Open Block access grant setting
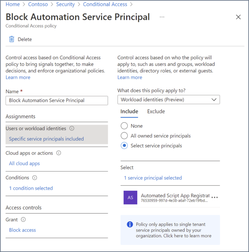The width and height of the screenshot is (249, 252). [x=22, y=230]
